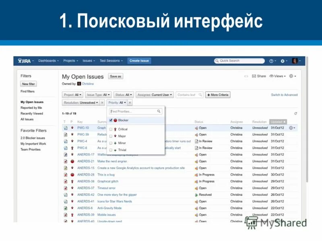Click the Create Issue button

tap(139, 61)
